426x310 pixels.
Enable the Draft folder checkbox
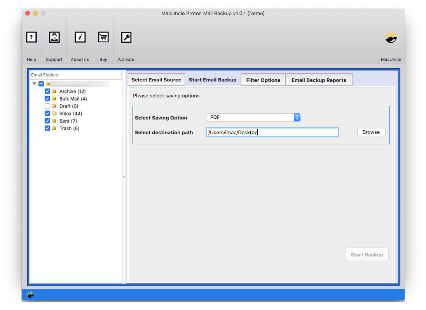point(47,106)
